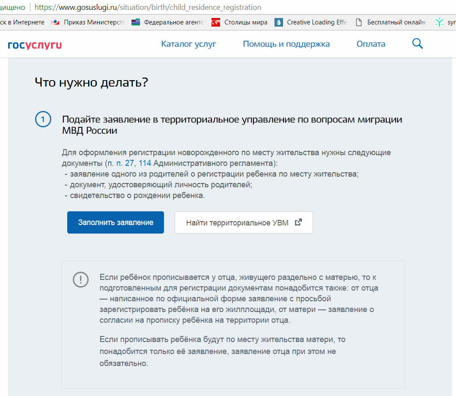Follow the regulation link '114'
This screenshot has height=396, width=456.
[145, 163]
